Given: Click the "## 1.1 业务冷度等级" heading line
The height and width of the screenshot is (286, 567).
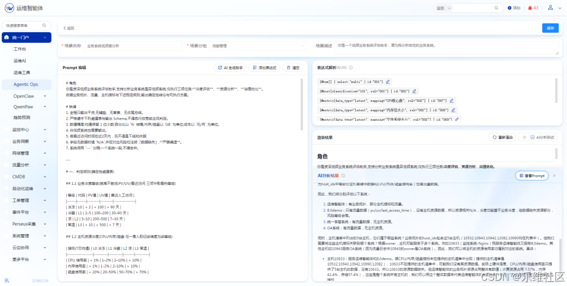Looking at the screenshot, I should pos(121,184).
